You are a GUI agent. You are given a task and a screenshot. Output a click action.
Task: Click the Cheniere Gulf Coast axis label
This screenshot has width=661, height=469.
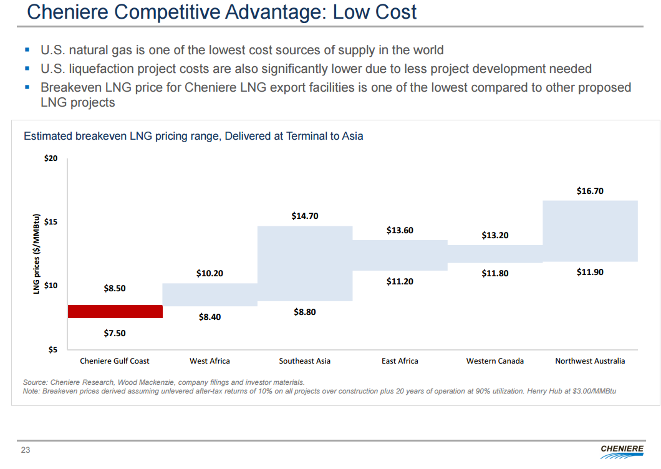(115, 361)
